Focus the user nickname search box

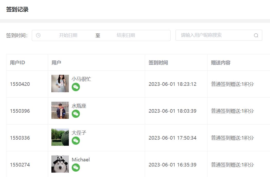coord(219,35)
